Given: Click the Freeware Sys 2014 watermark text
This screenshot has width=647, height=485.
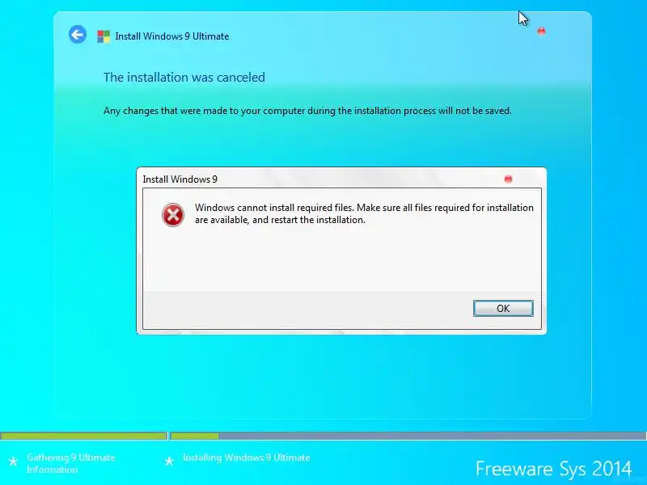Looking at the screenshot, I should (553, 469).
